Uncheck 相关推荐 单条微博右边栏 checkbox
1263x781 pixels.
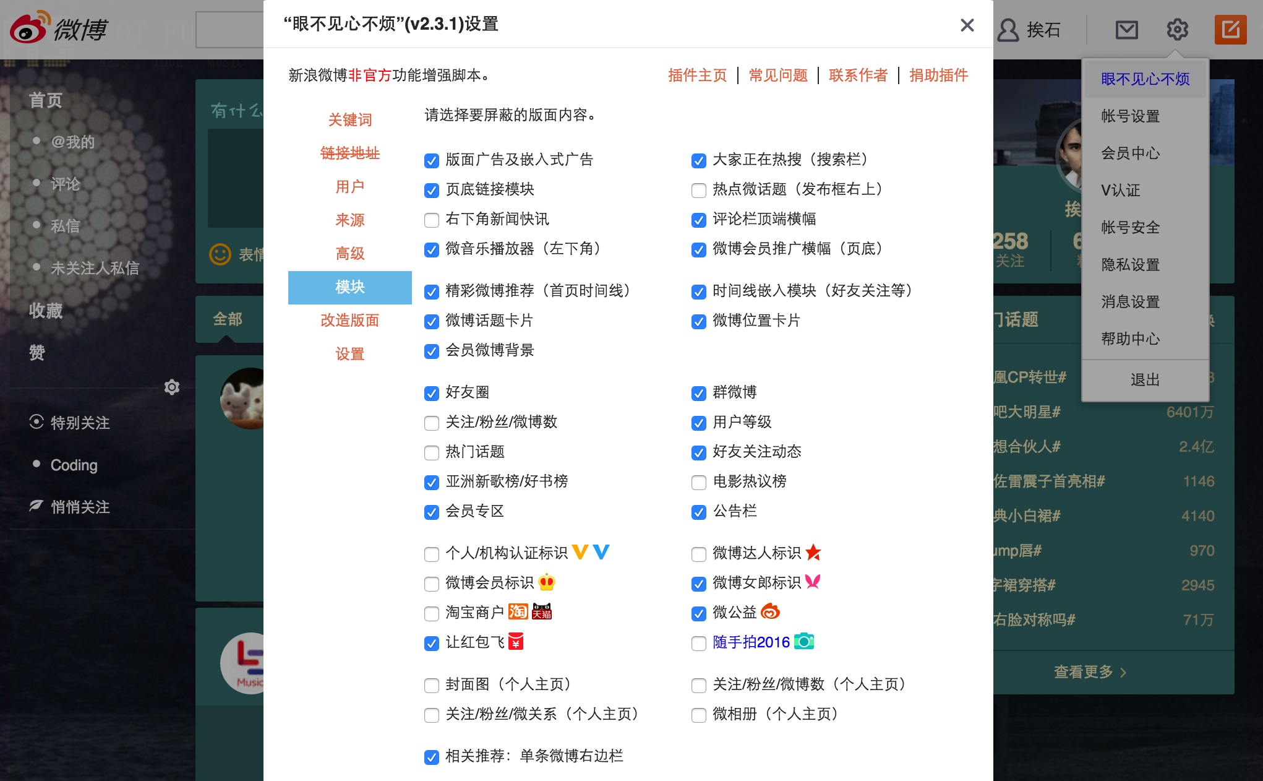[x=432, y=757]
